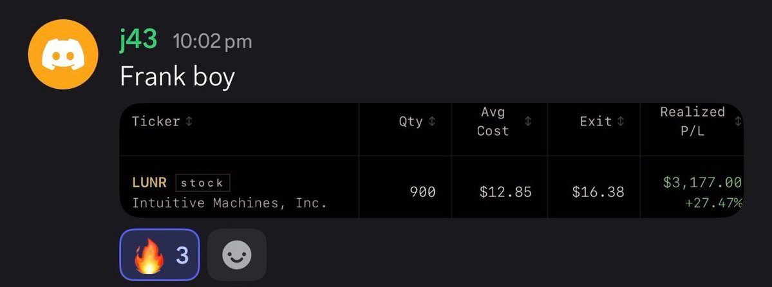This screenshot has height=287, width=772.
Task: Click the Ticker column header text
Action: point(156,122)
